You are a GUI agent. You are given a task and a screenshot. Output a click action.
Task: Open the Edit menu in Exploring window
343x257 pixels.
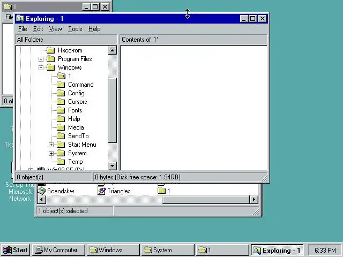(38, 29)
